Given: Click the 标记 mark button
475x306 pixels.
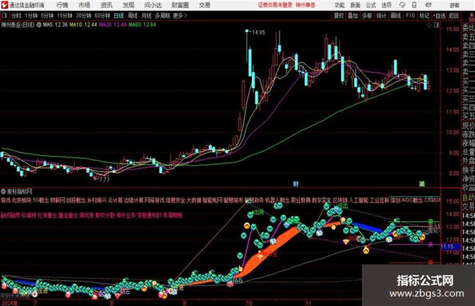Looking at the screenshot, I should (424, 16).
